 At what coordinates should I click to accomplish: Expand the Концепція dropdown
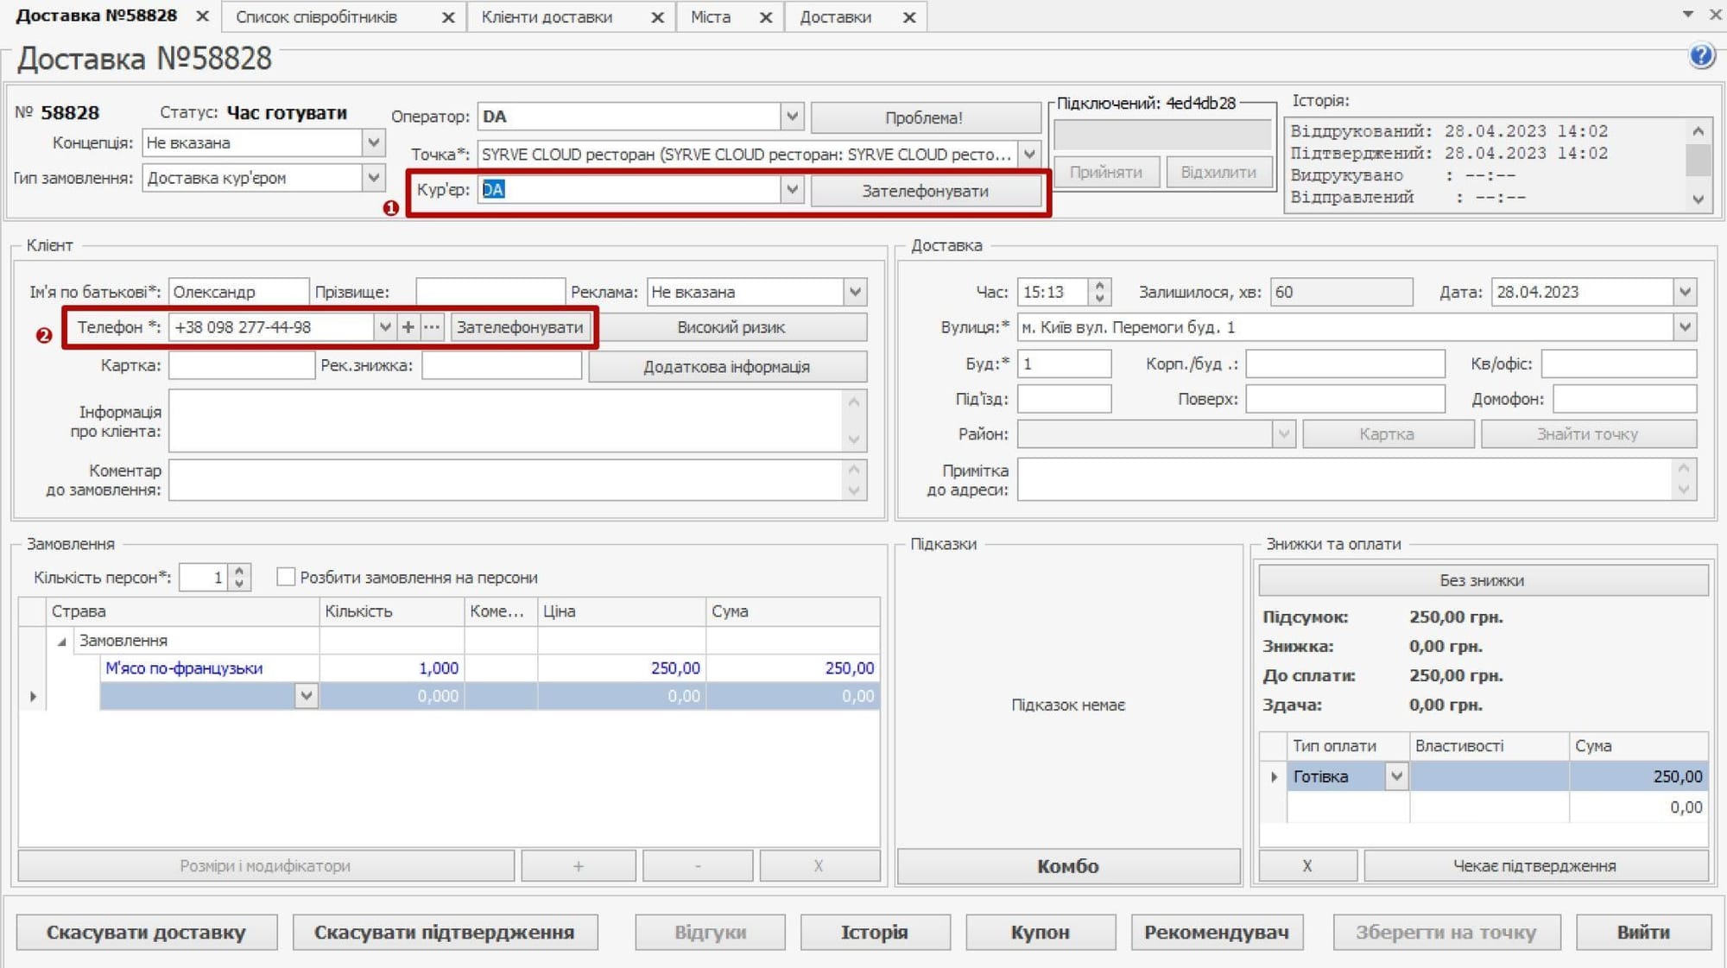click(373, 142)
